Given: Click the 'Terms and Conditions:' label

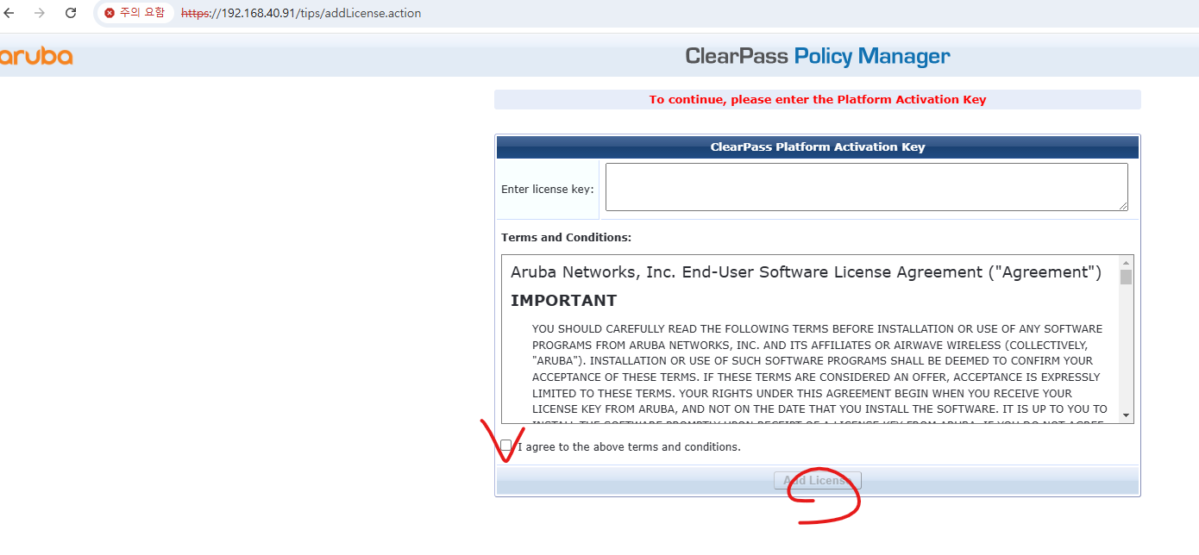Looking at the screenshot, I should pos(566,237).
